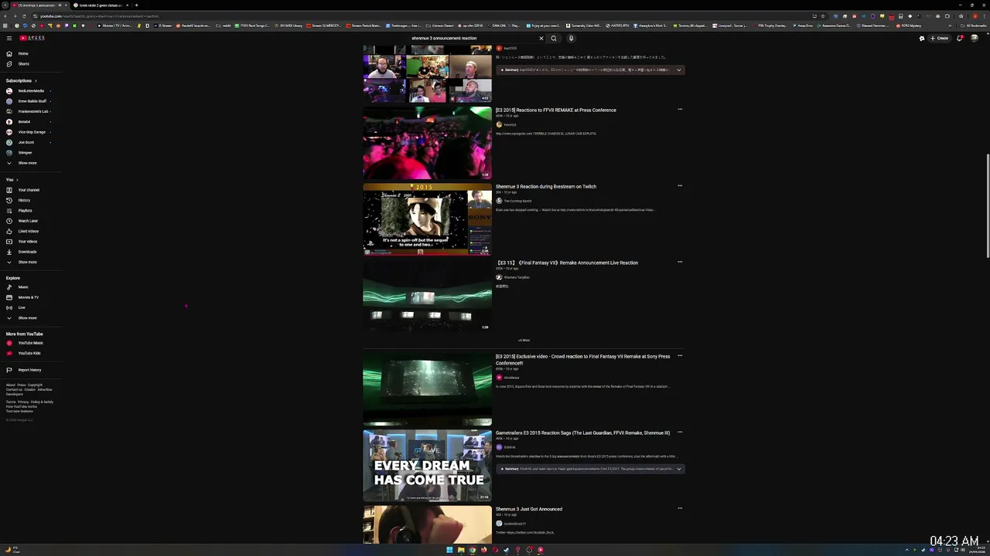The width and height of the screenshot is (990, 556).
Task: Click the YouTube logo in the header
Action: click(x=32, y=38)
